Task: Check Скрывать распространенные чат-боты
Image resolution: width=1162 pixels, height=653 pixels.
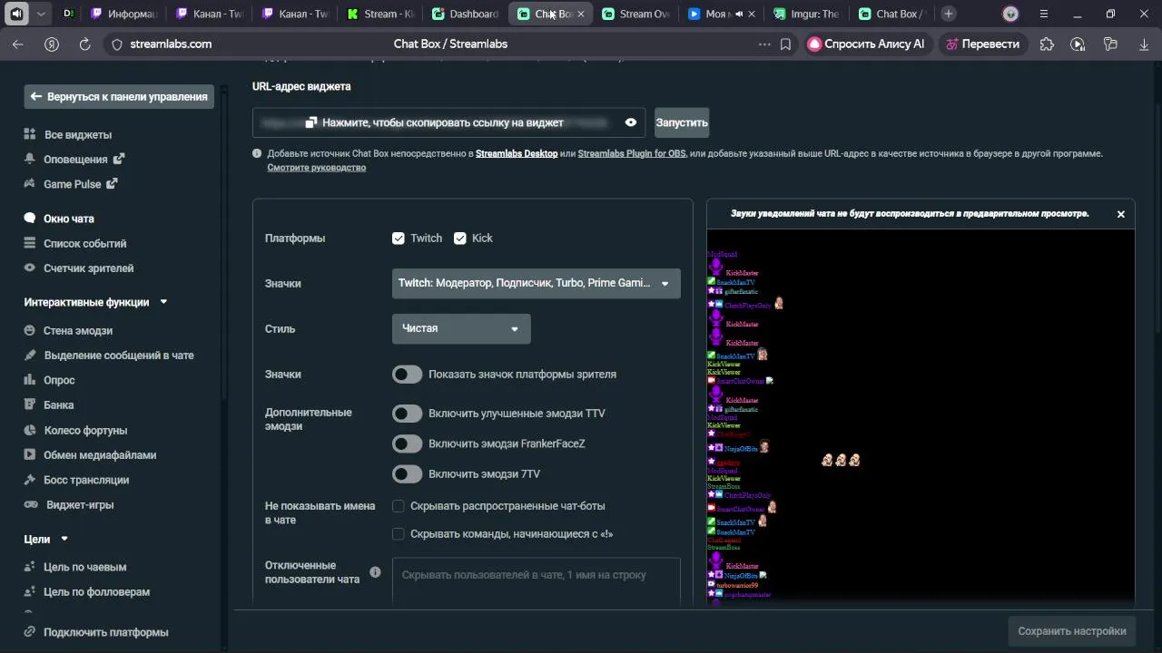Action: coord(398,506)
